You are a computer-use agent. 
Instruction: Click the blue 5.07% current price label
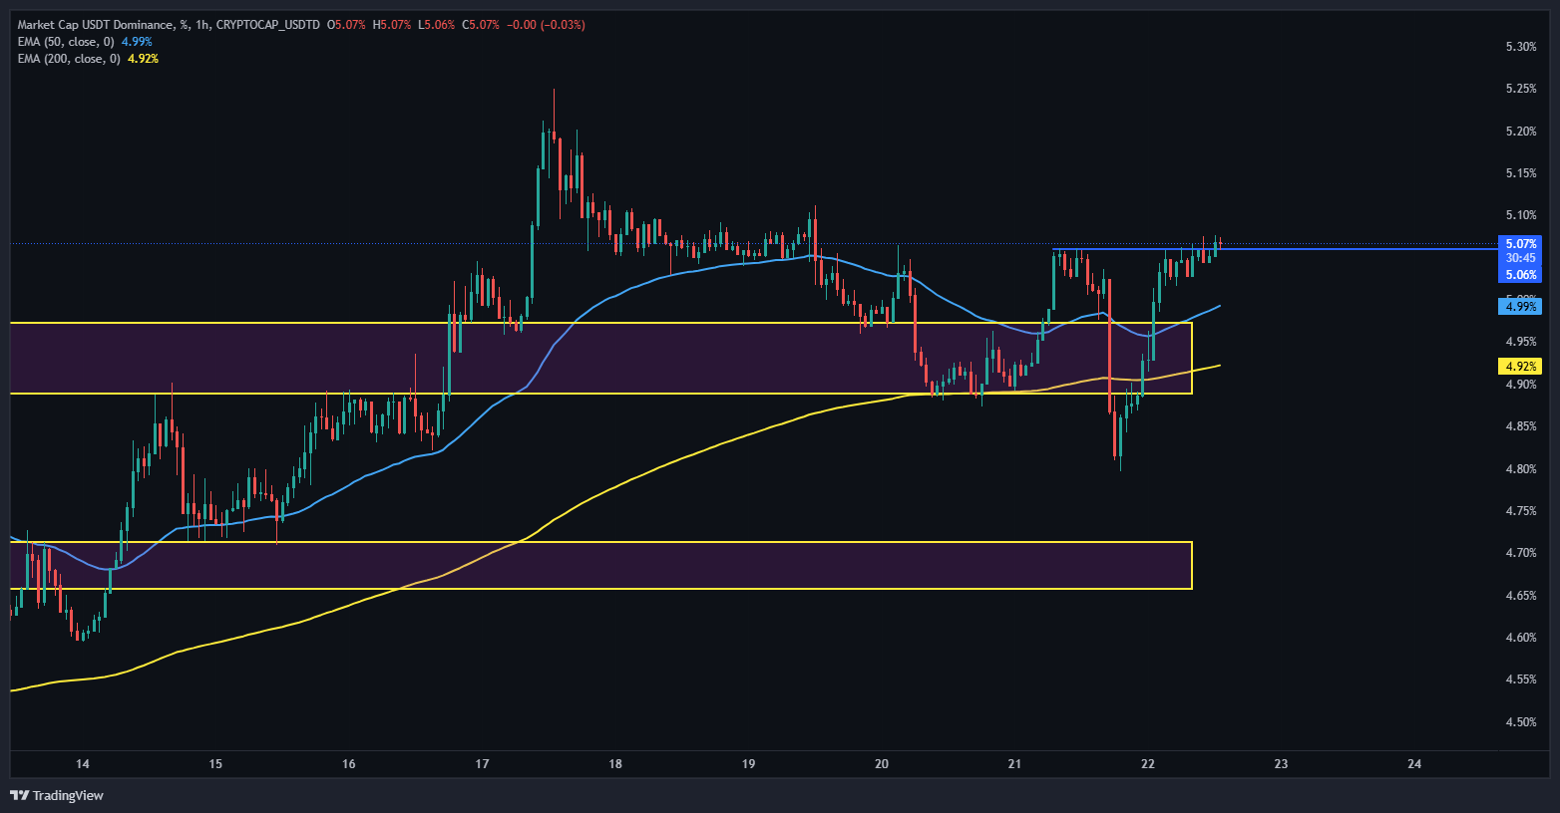click(1520, 243)
